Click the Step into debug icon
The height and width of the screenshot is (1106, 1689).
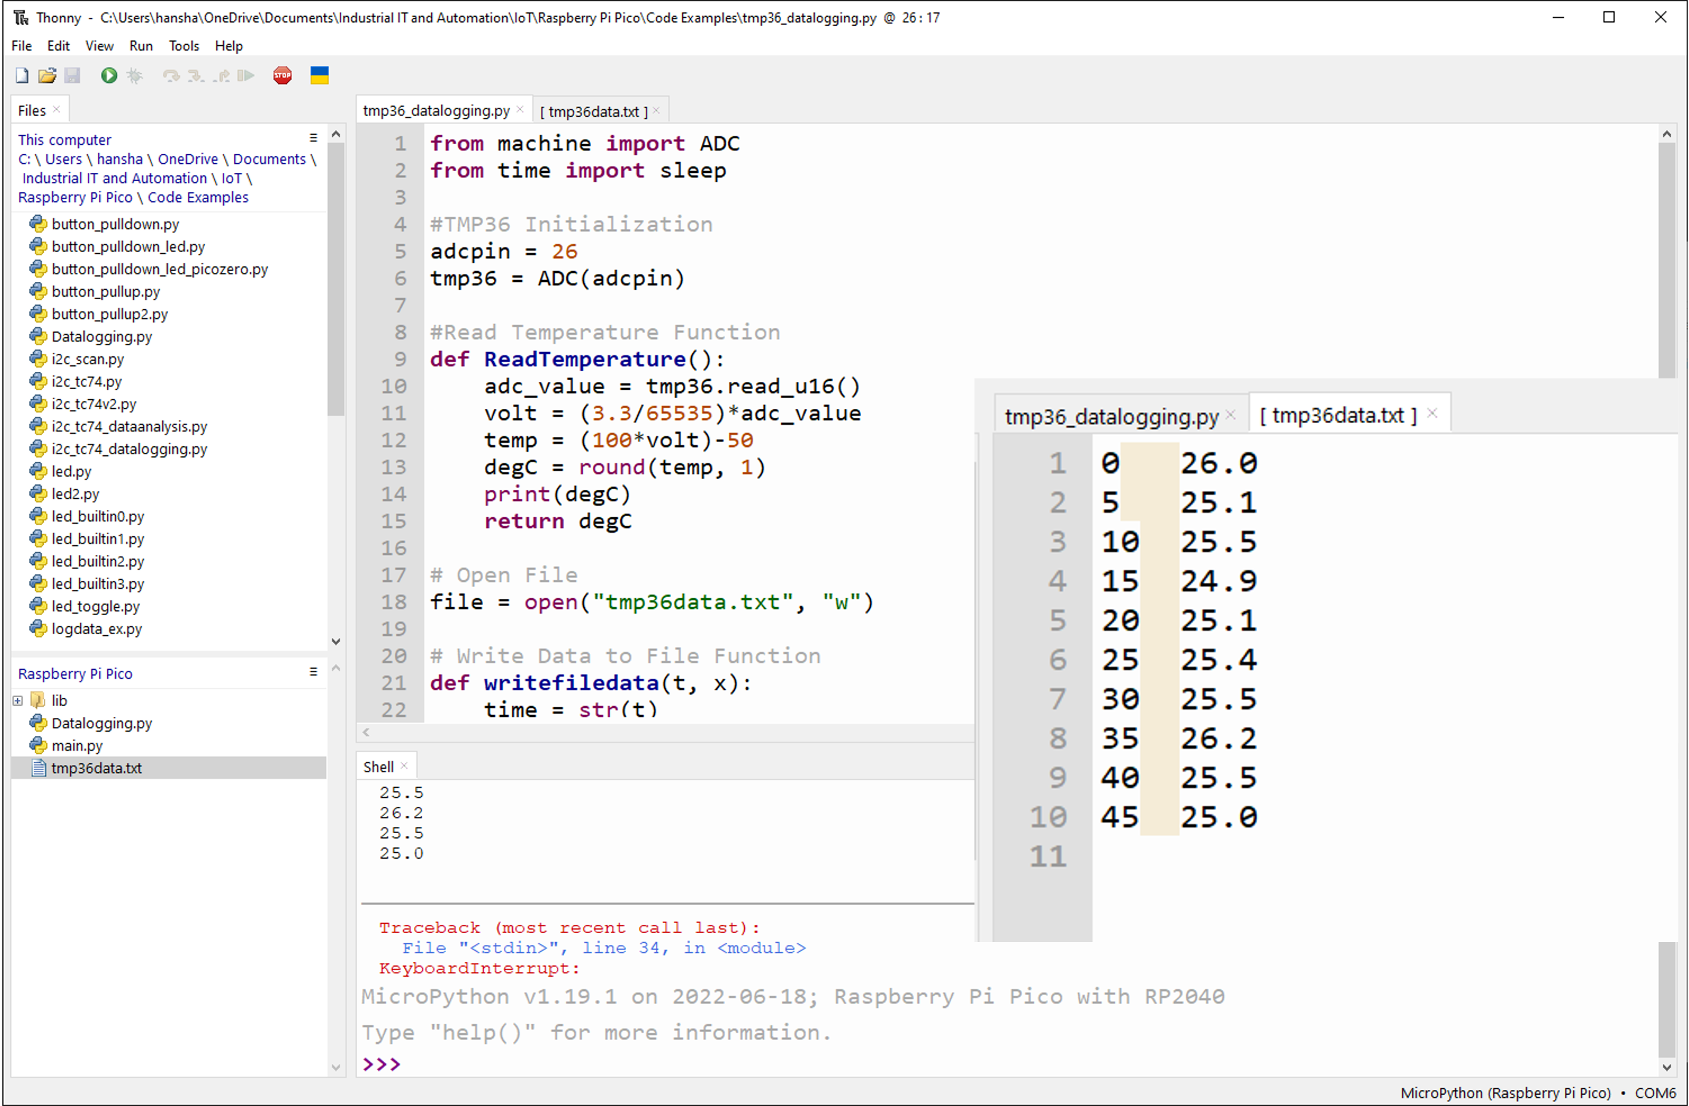[196, 76]
